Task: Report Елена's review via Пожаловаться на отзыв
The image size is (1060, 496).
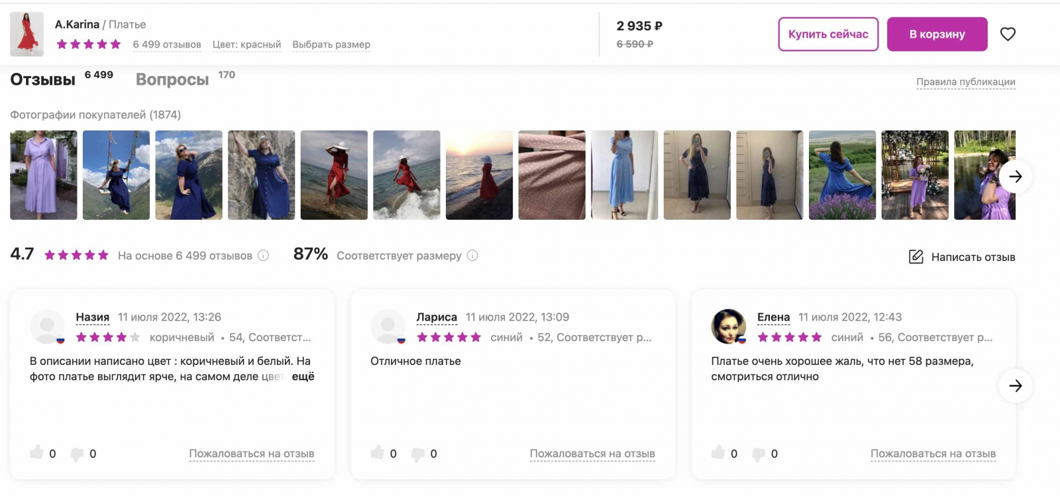Action: [933, 454]
